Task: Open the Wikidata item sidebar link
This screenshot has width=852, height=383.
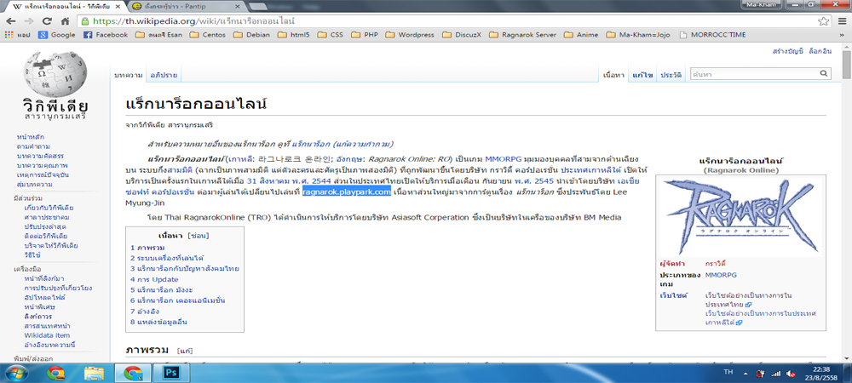Action: (47, 335)
